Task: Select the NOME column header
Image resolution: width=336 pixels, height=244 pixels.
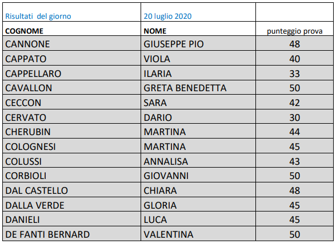Action: coord(198,29)
